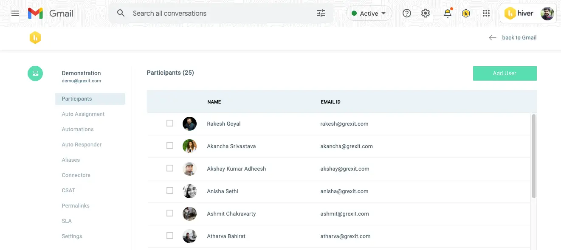Open the help menu
The width and height of the screenshot is (561, 250).
406,13
